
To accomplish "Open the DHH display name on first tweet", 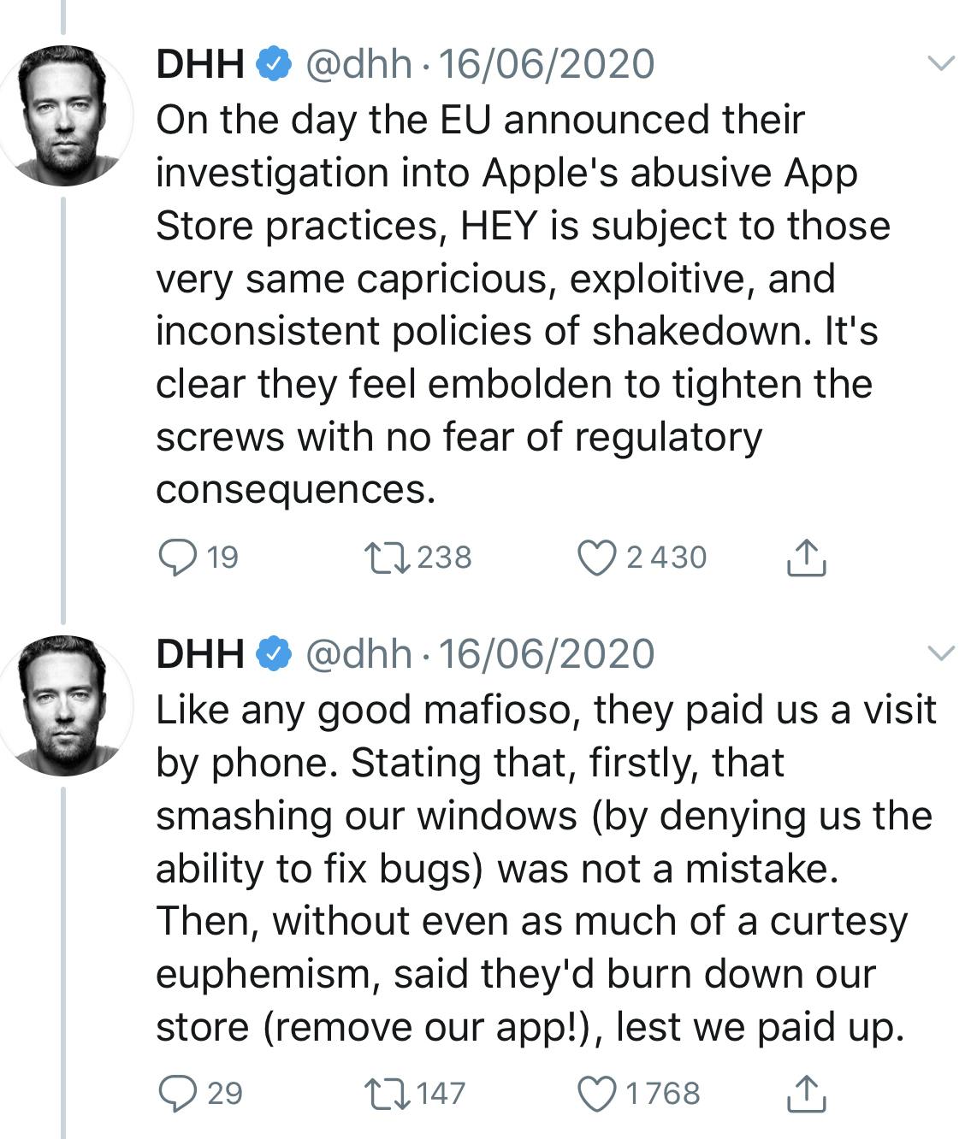I will (200, 65).
